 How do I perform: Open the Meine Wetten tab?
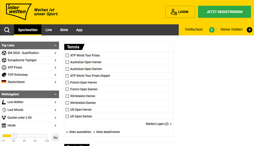pyautogui.click(x=231, y=30)
